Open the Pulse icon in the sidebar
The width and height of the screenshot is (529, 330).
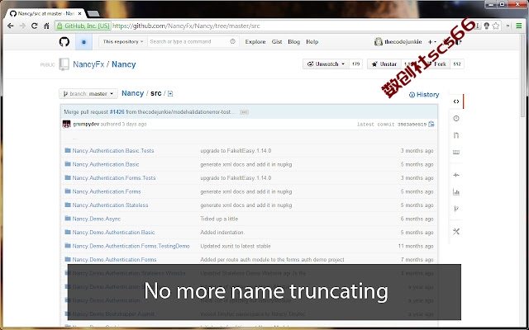click(x=456, y=175)
